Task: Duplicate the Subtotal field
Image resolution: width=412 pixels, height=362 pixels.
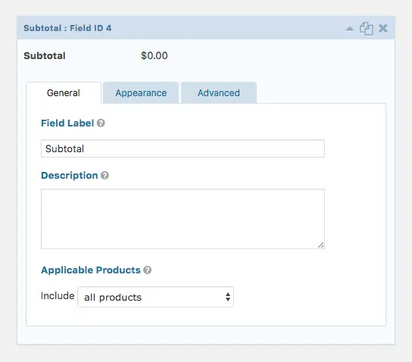Action: [367, 28]
